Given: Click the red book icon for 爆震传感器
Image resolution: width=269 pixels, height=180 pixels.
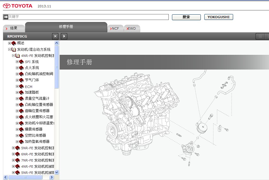Looking at the screenshot, I should (x=21, y=130).
